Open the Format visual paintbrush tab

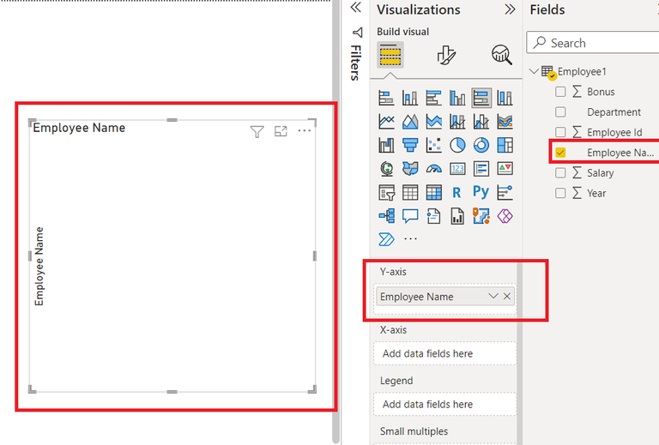coord(446,55)
